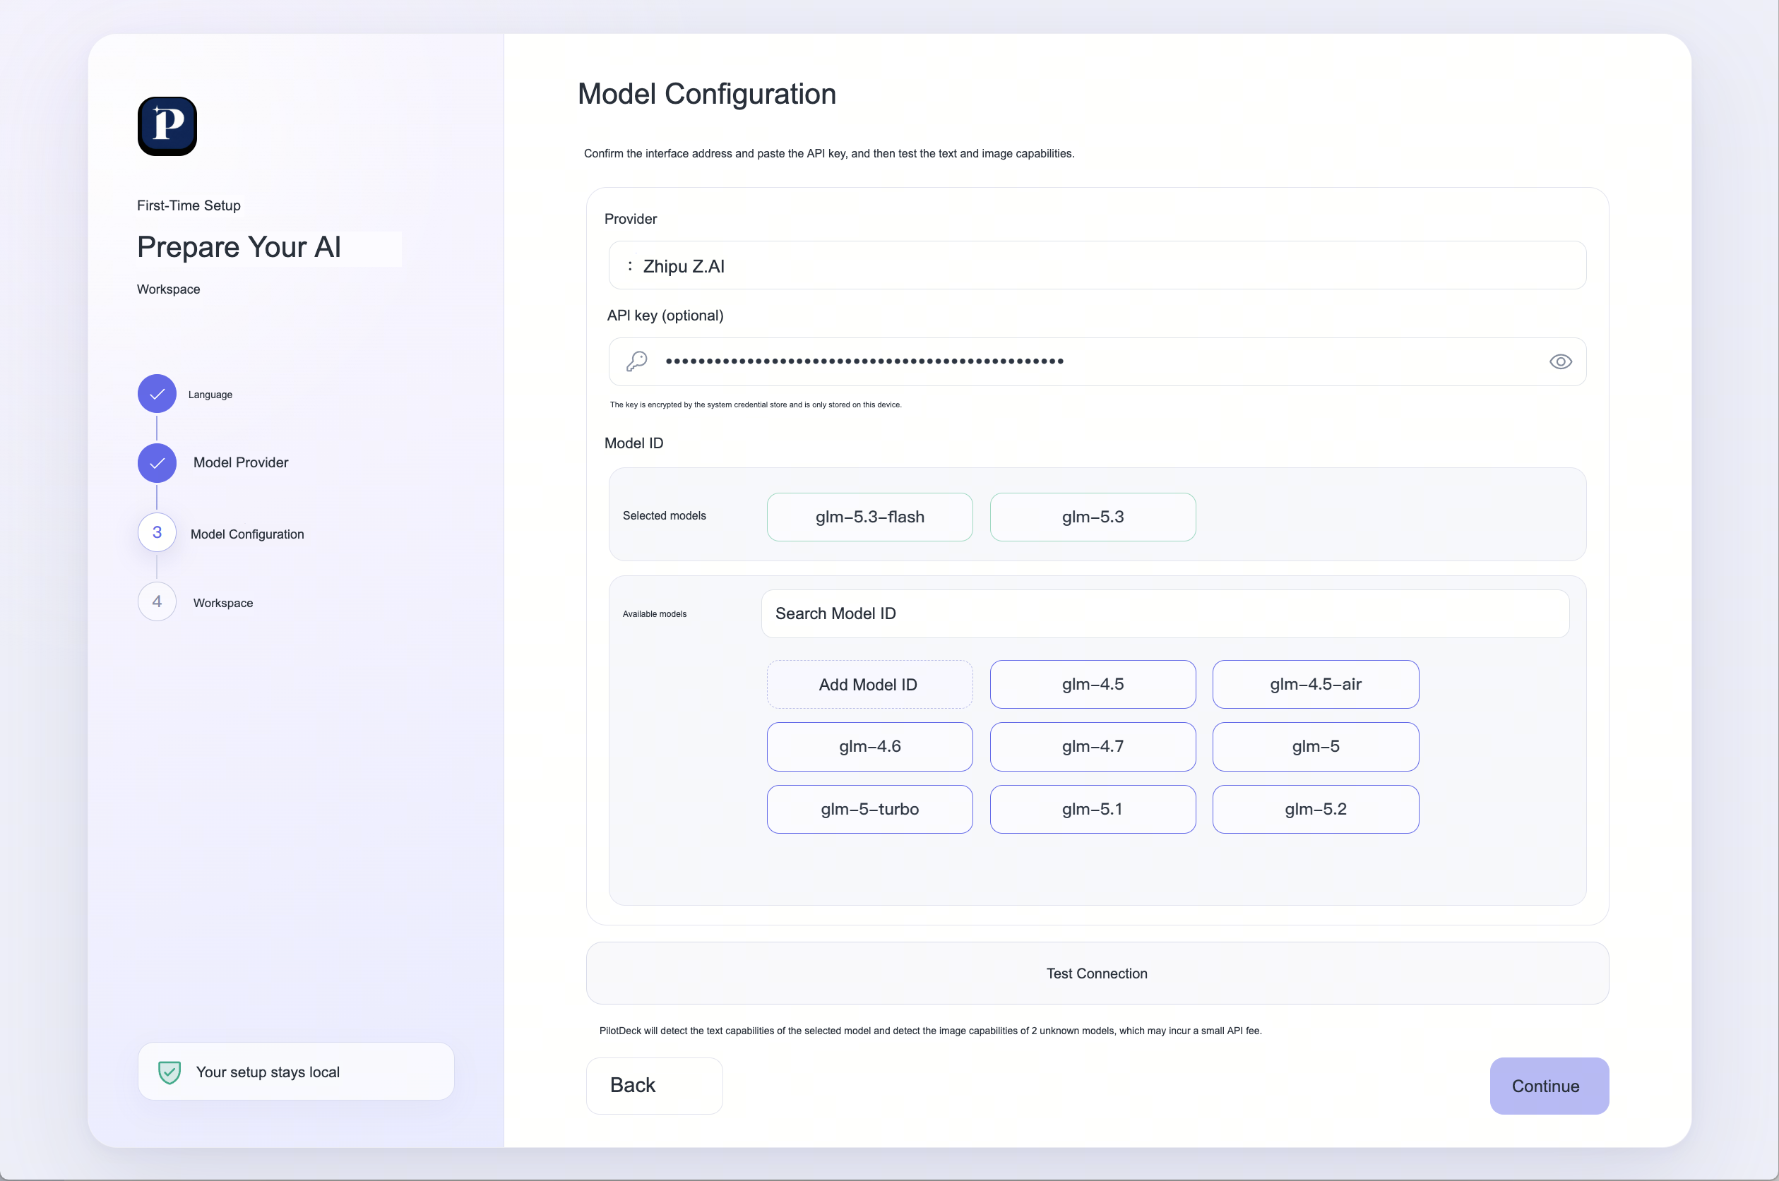Click step 4 Workspace circle
1779x1181 pixels.
(x=157, y=602)
